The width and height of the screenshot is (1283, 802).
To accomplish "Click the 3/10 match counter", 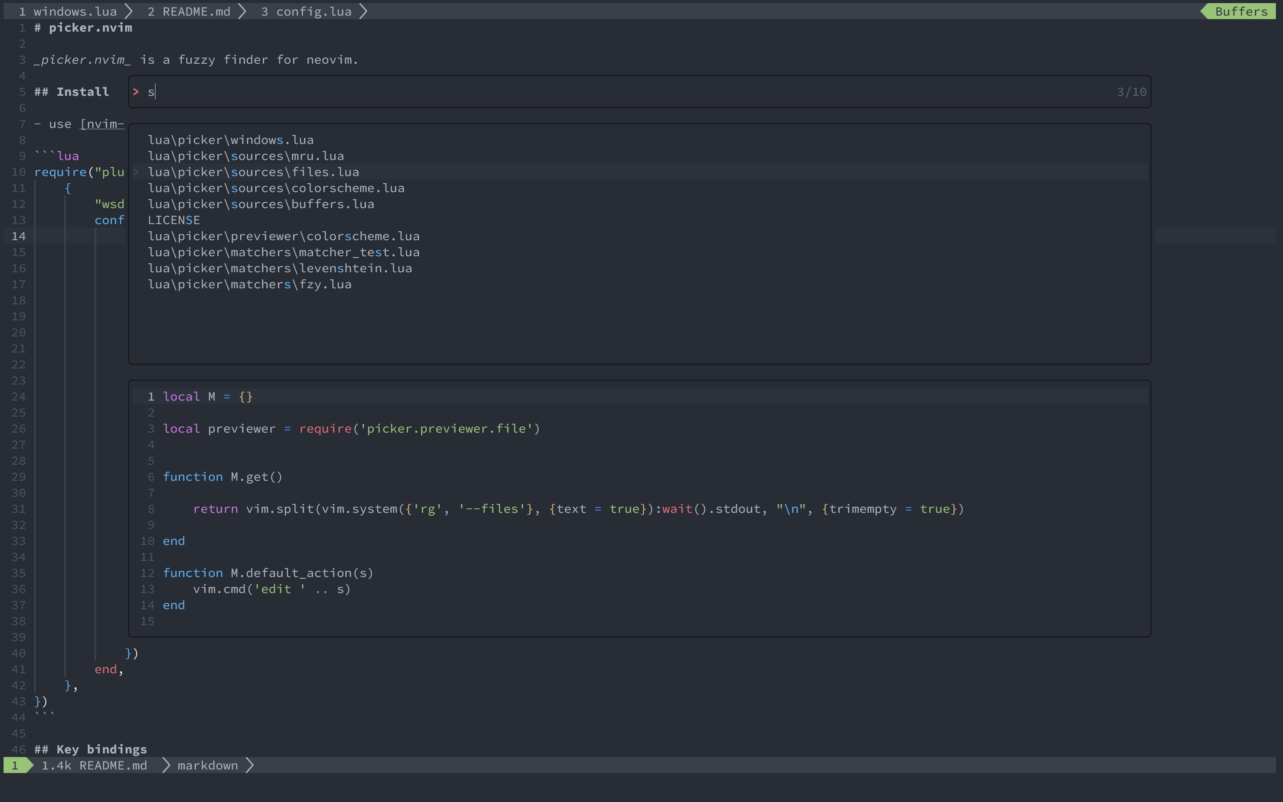I will point(1132,92).
